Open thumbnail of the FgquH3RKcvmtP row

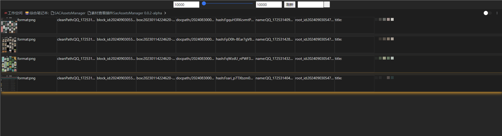tap(9, 25)
